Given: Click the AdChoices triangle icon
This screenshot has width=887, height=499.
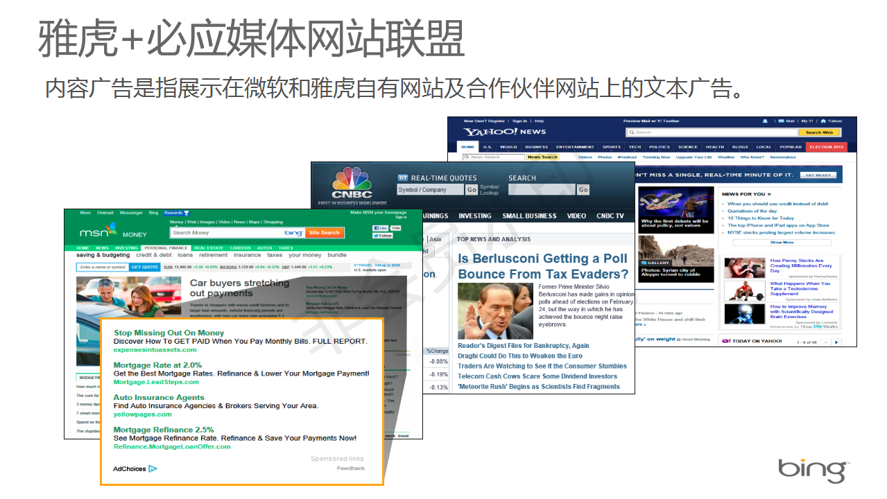Looking at the screenshot, I should click(153, 469).
